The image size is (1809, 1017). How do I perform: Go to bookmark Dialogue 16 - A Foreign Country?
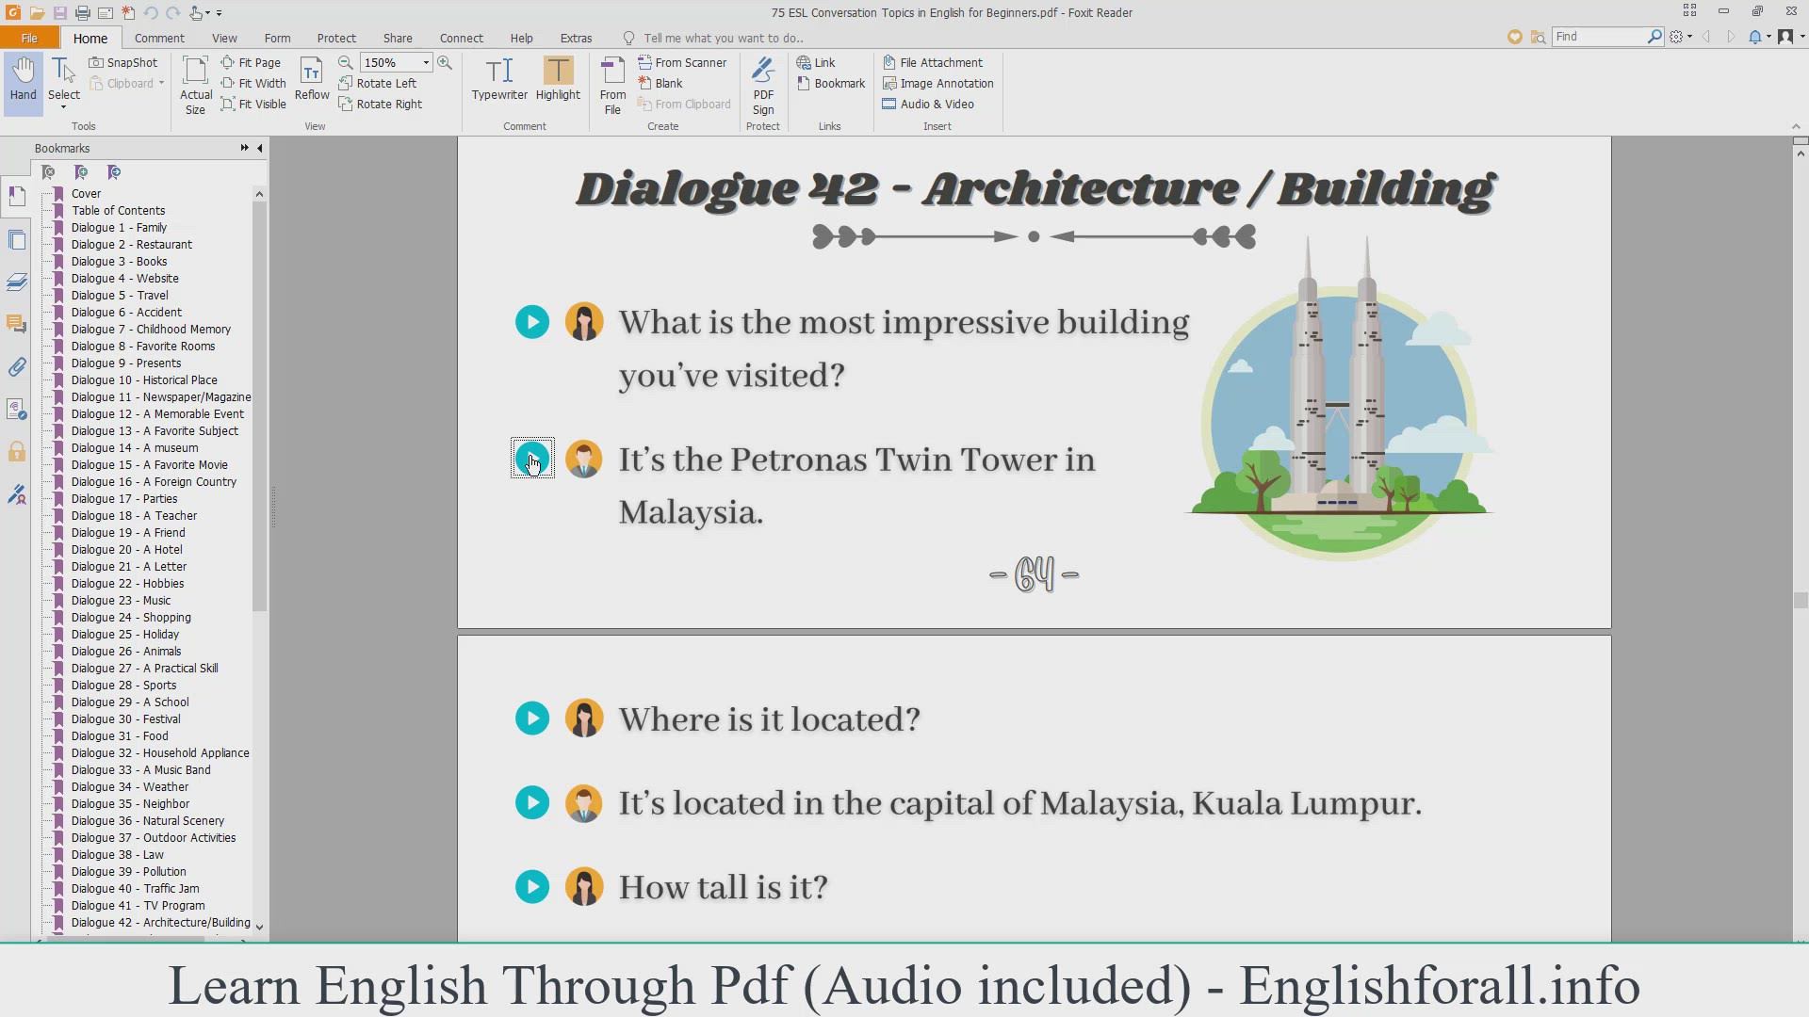pyautogui.click(x=154, y=481)
